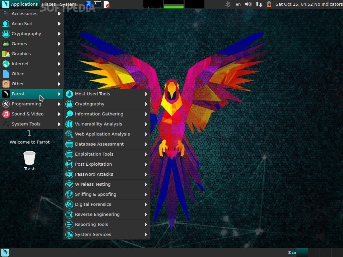Click the green memory monitor graph
The image size is (343, 257).
click(x=174, y=4)
